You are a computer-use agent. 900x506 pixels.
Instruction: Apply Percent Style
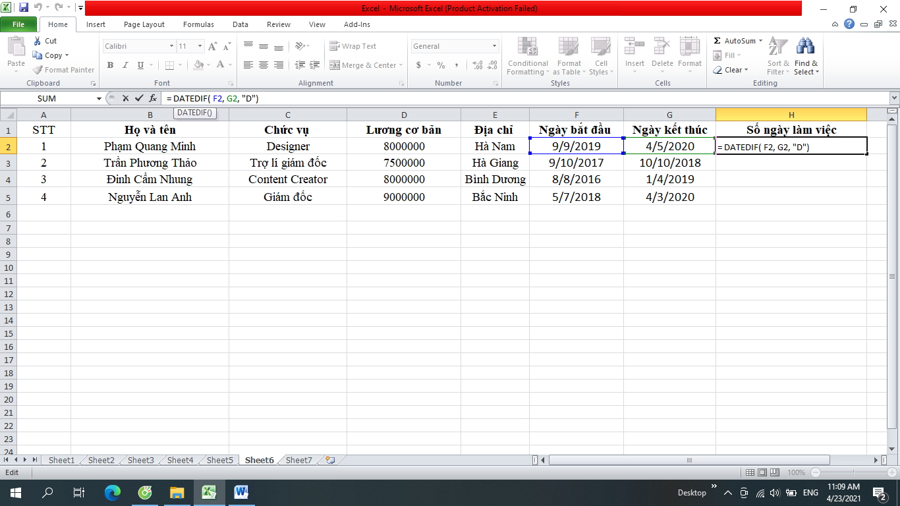441,65
